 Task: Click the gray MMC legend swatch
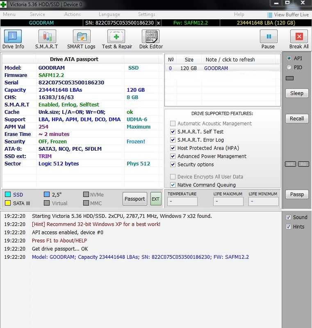coord(86,203)
